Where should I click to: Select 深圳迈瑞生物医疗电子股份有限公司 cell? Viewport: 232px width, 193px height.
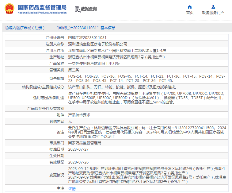point(97,44)
